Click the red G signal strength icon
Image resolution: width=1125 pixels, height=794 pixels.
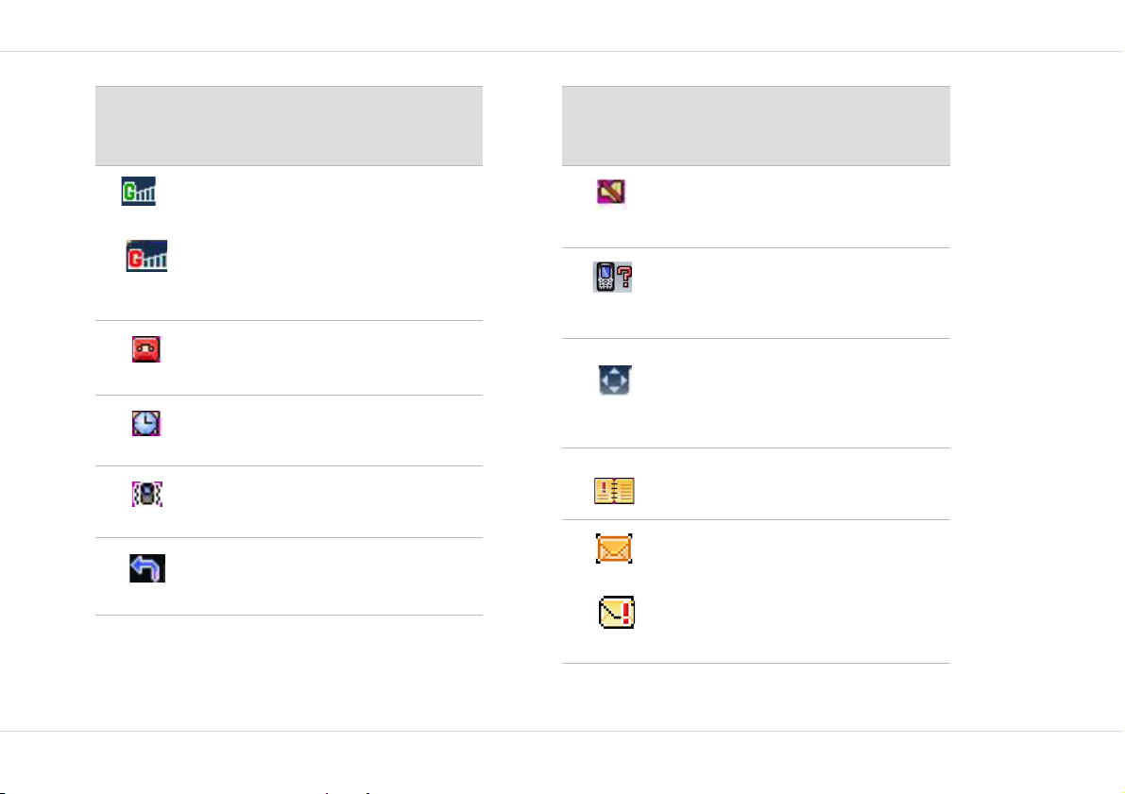point(147,255)
